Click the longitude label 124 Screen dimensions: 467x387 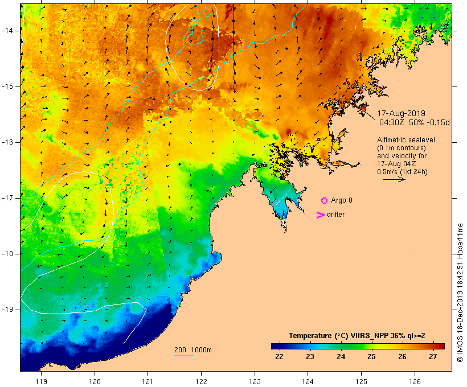(308, 381)
